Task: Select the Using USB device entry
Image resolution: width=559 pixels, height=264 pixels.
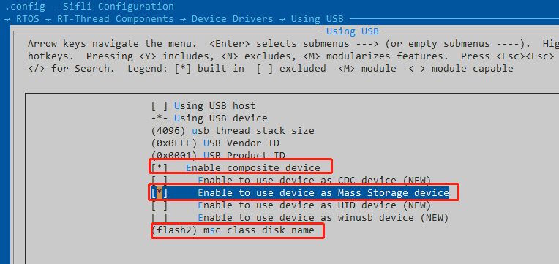Action: 209,118
